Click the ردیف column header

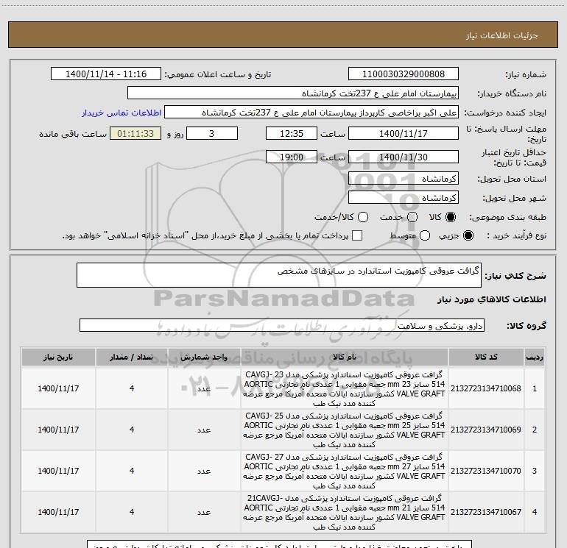pyautogui.click(x=535, y=357)
